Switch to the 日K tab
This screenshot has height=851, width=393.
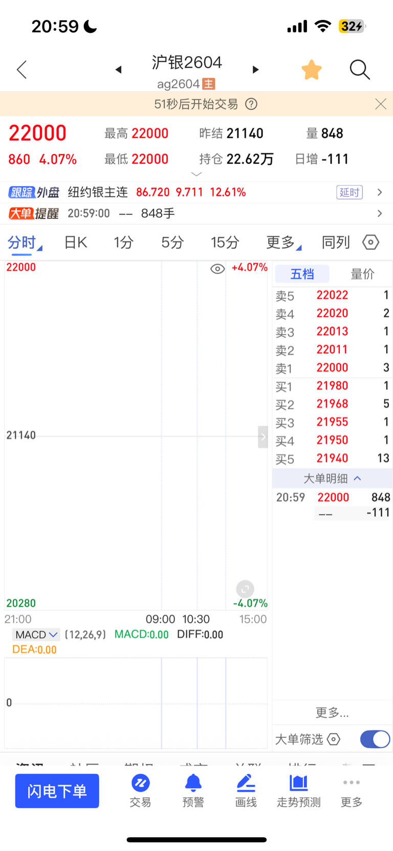[x=76, y=243]
